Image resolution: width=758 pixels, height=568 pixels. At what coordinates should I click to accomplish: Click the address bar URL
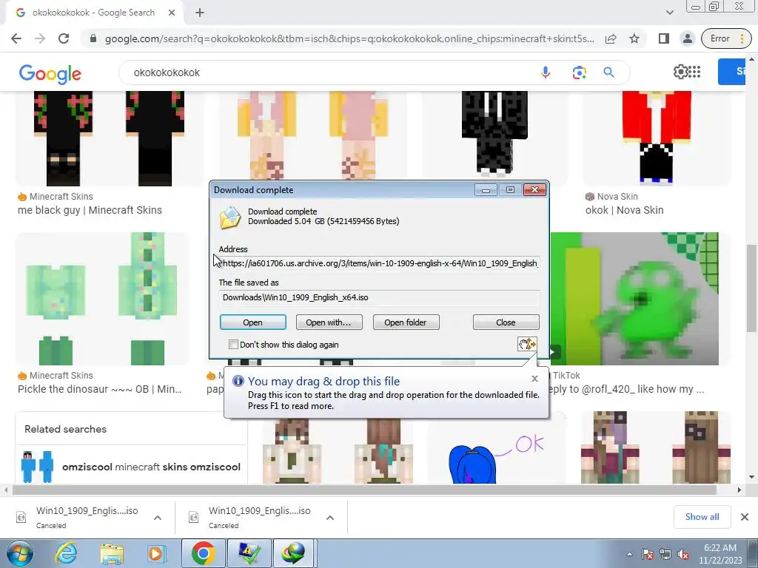pyautogui.click(x=349, y=38)
